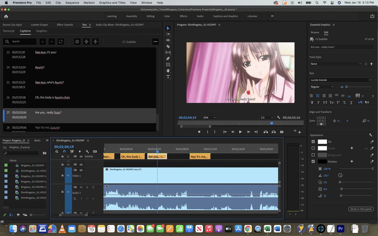Open the Effect Controls tab
The image size is (378, 236).
[x=65, y=25]
